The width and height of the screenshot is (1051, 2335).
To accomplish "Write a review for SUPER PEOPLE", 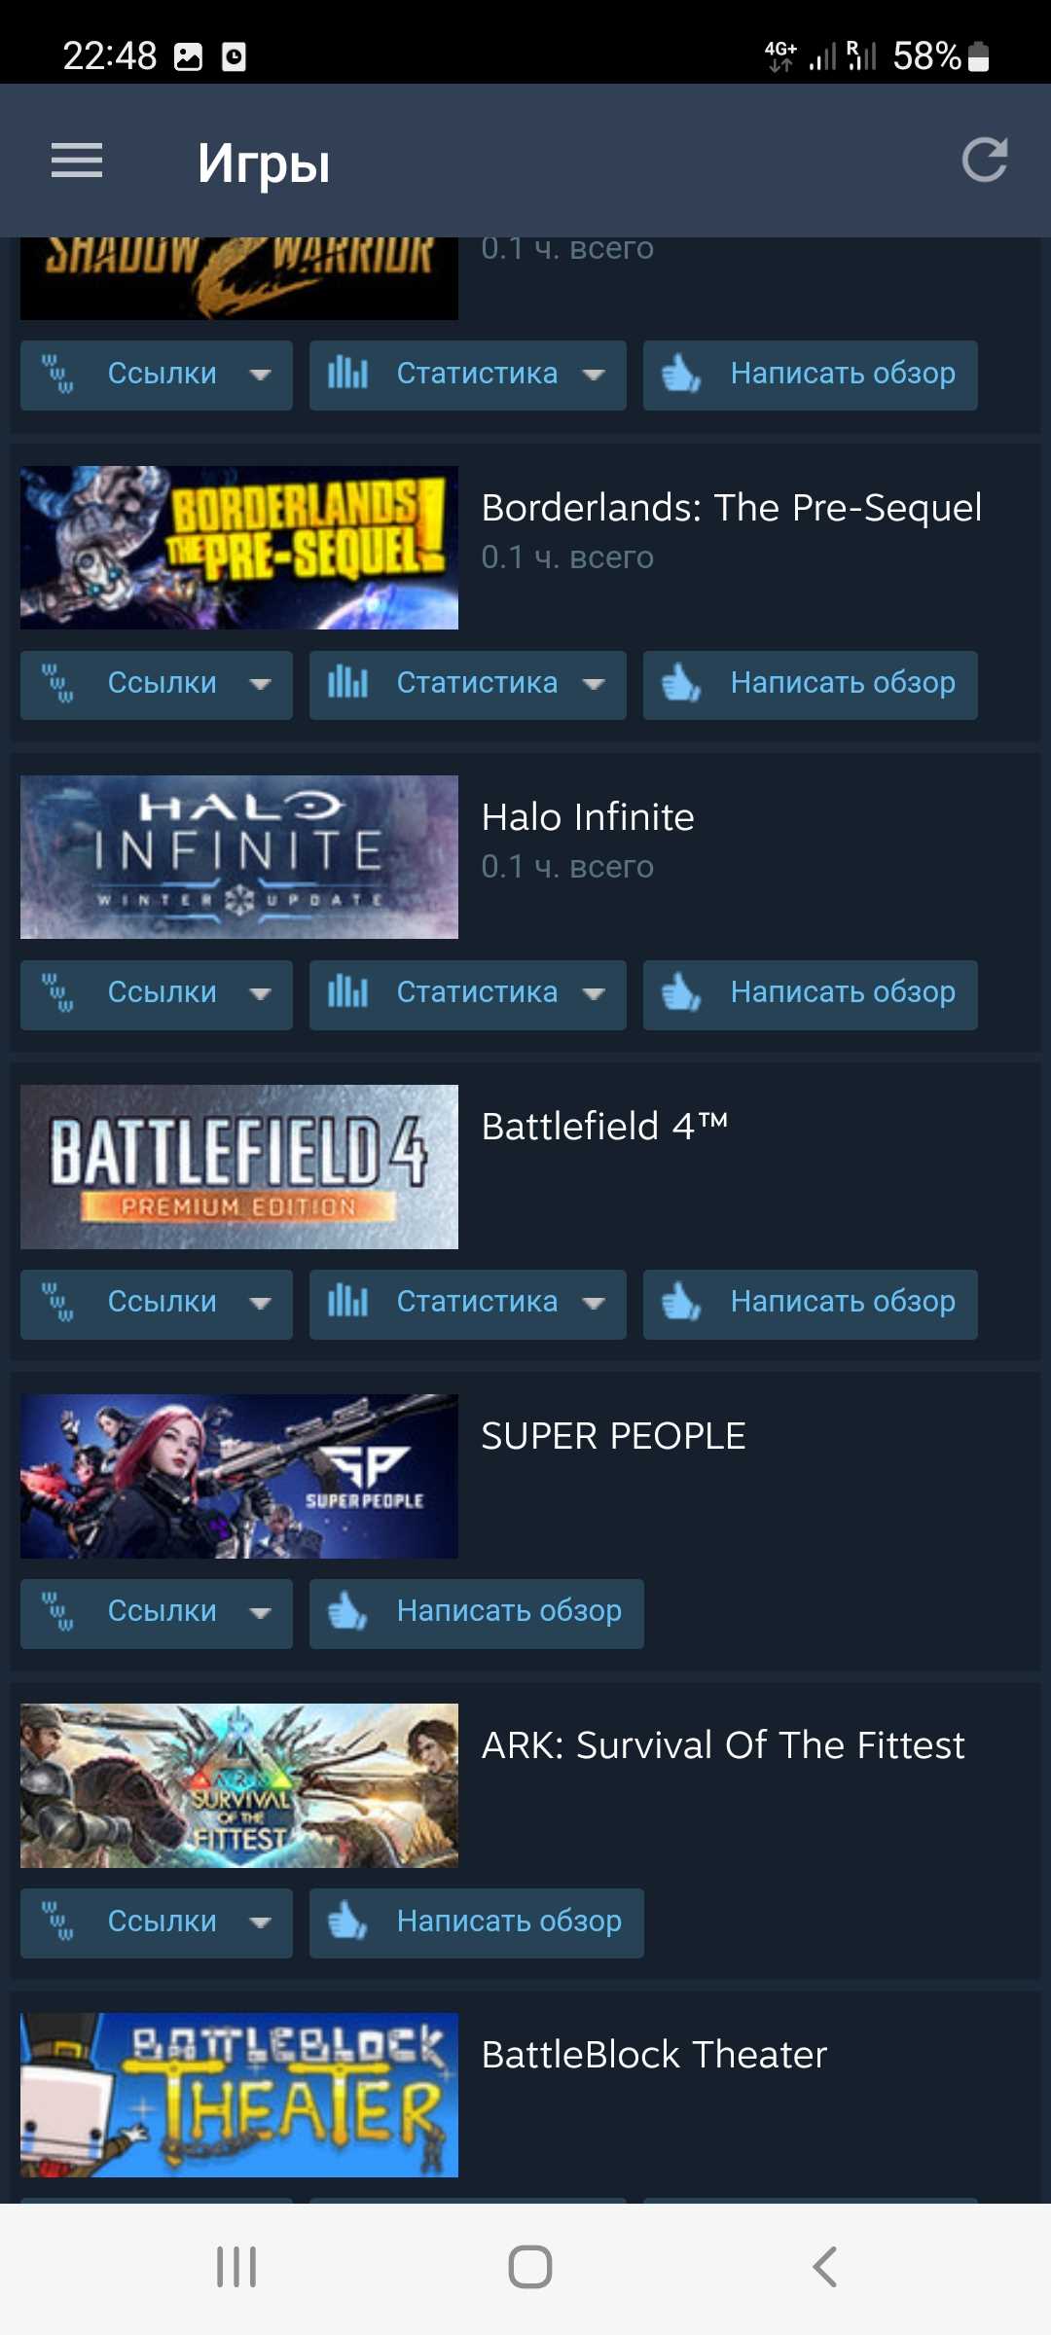I will [477, 1613].
